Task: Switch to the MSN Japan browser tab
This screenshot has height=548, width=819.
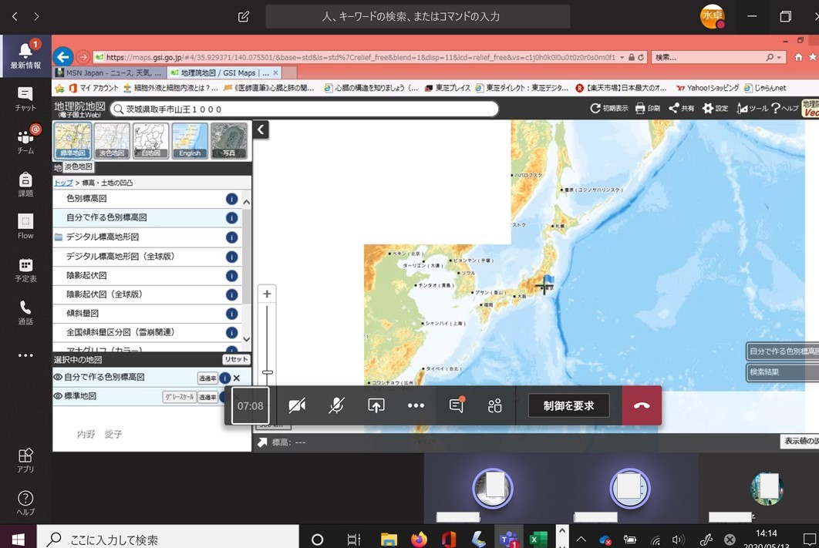Action: click(110, 72)
